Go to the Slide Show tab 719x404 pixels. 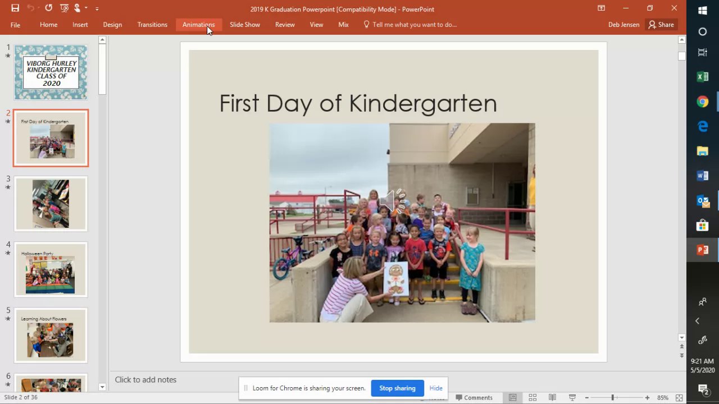[x=245, y=25]
